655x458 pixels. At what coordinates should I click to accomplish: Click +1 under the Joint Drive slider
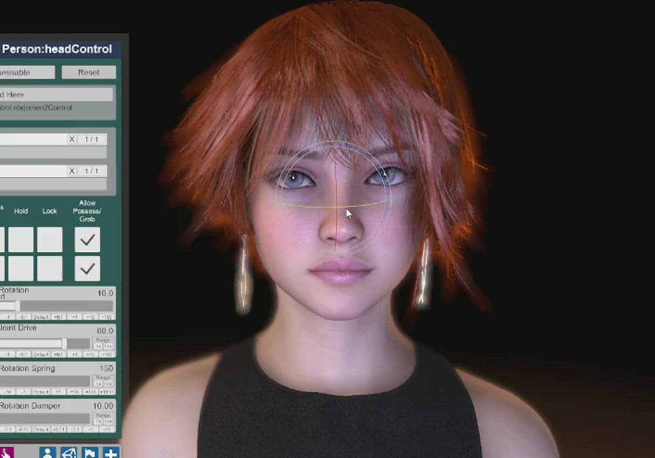tap(75, 354)
